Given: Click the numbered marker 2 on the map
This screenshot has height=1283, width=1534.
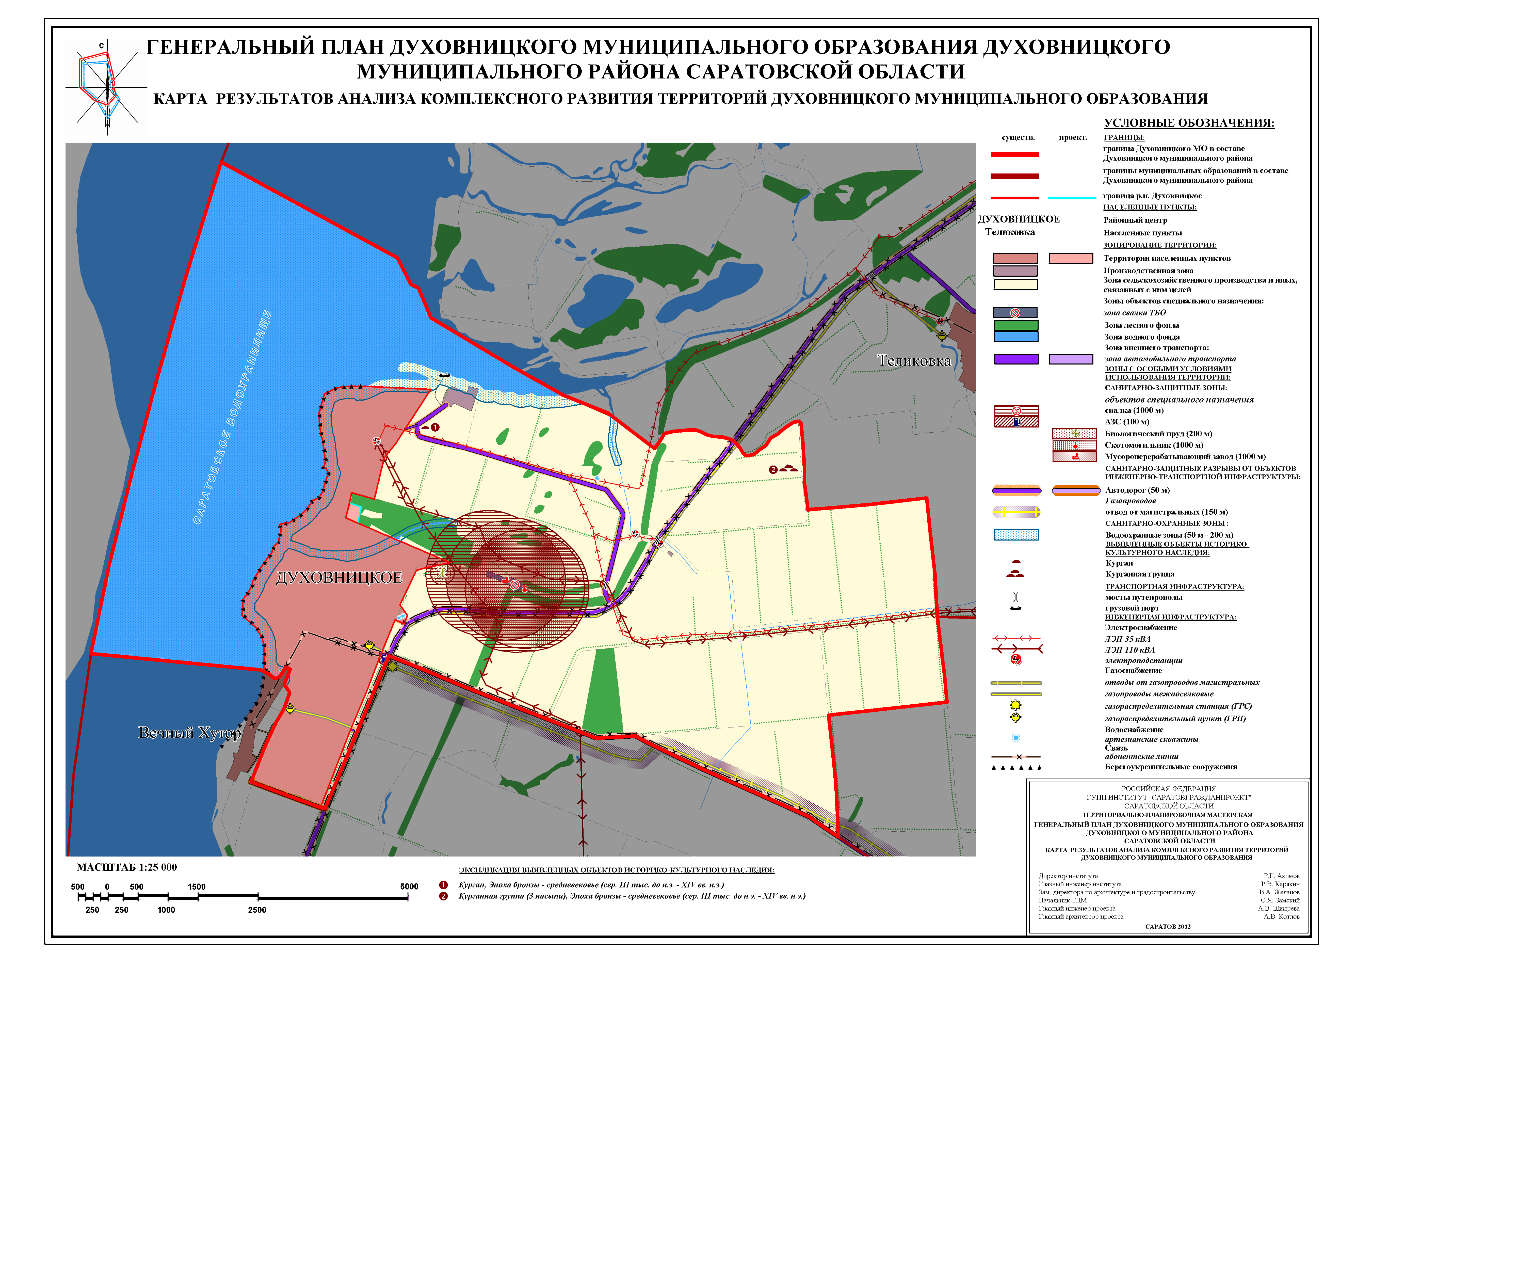Looking at the screenshot, I should pyautogui.click(x=773, y=470).
